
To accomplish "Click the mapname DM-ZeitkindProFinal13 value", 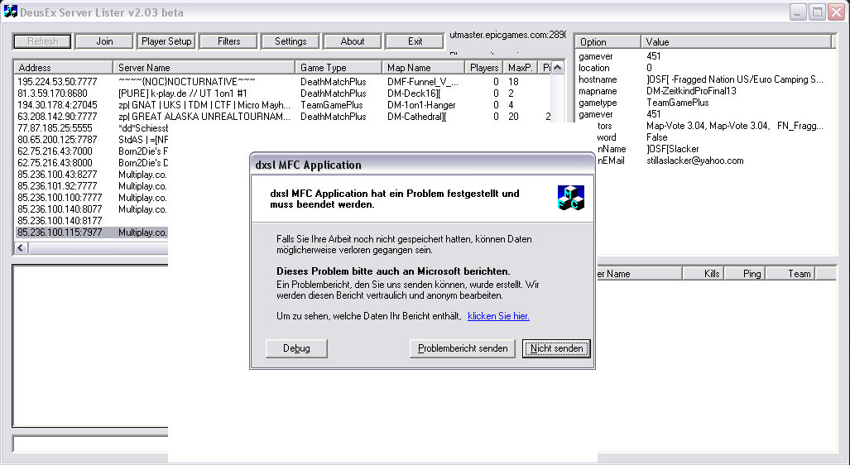I will click(x=691, y=91).
